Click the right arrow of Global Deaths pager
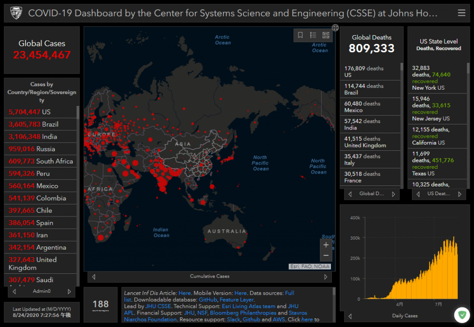This screenshot has width=474, height=327. point(393,194)
